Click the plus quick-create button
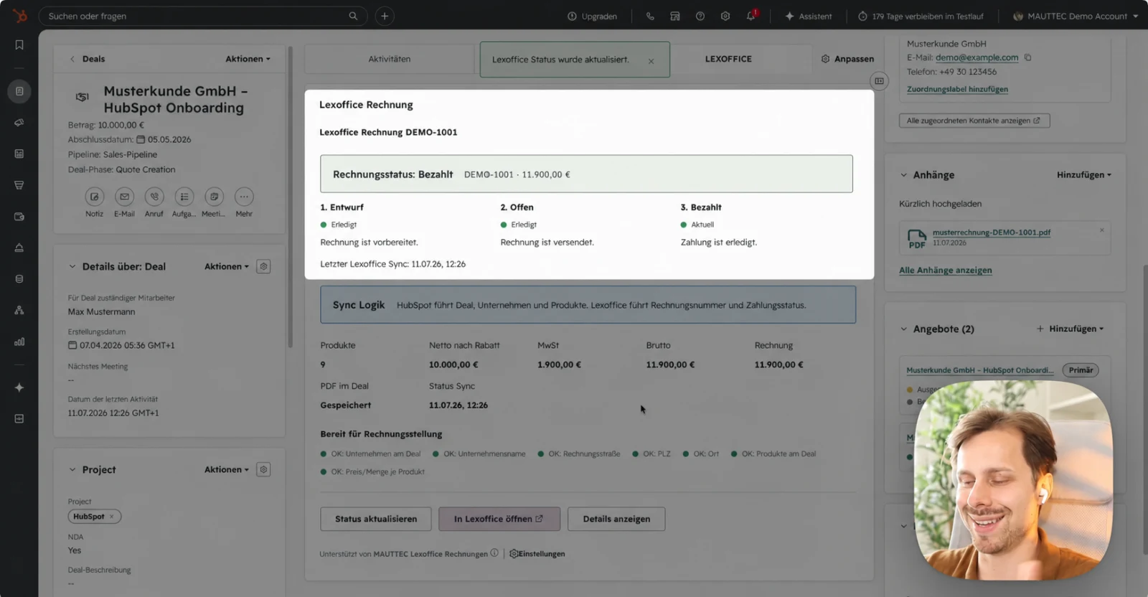This screenshot has height=597, width=1148. pyautogui.click(x=385, y=16)
